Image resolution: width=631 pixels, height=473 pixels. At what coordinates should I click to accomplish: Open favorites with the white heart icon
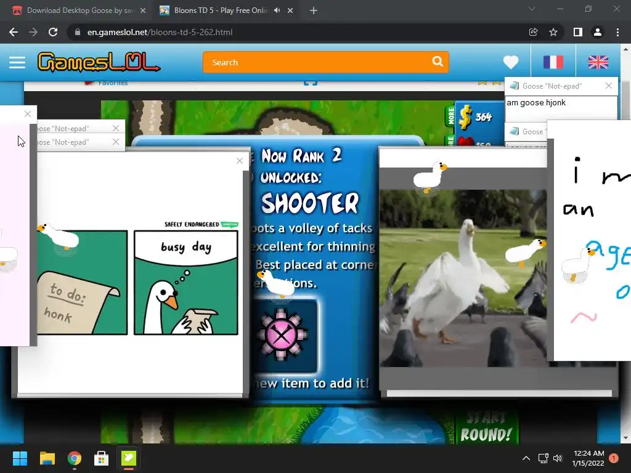[x=511, y=62]
